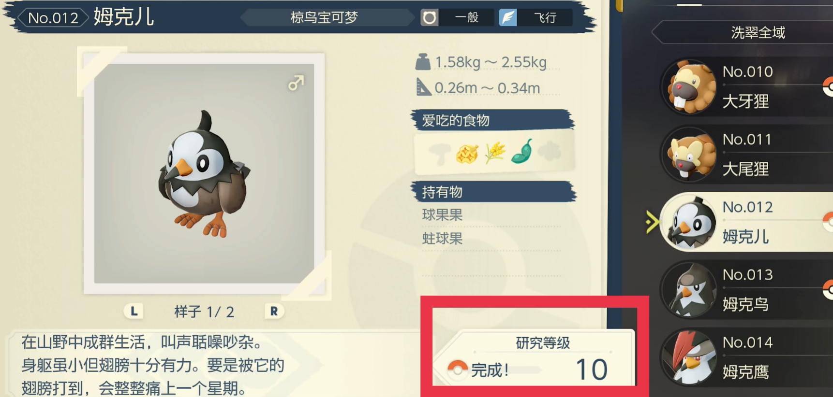Click the Flying type feather icon
This screenshot has height=397, width=833.
tap(508, 18)
